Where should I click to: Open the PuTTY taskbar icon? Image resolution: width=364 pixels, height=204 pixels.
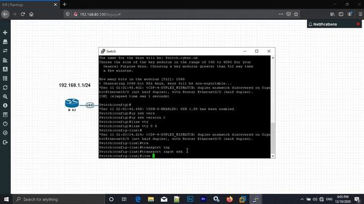tap(255, 199)
